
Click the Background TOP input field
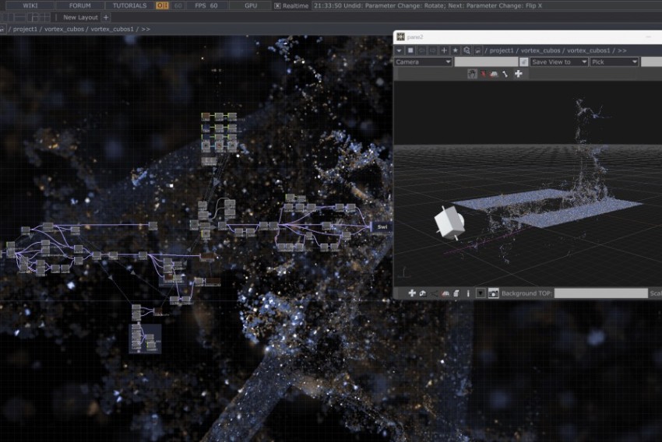coord(600,293)
